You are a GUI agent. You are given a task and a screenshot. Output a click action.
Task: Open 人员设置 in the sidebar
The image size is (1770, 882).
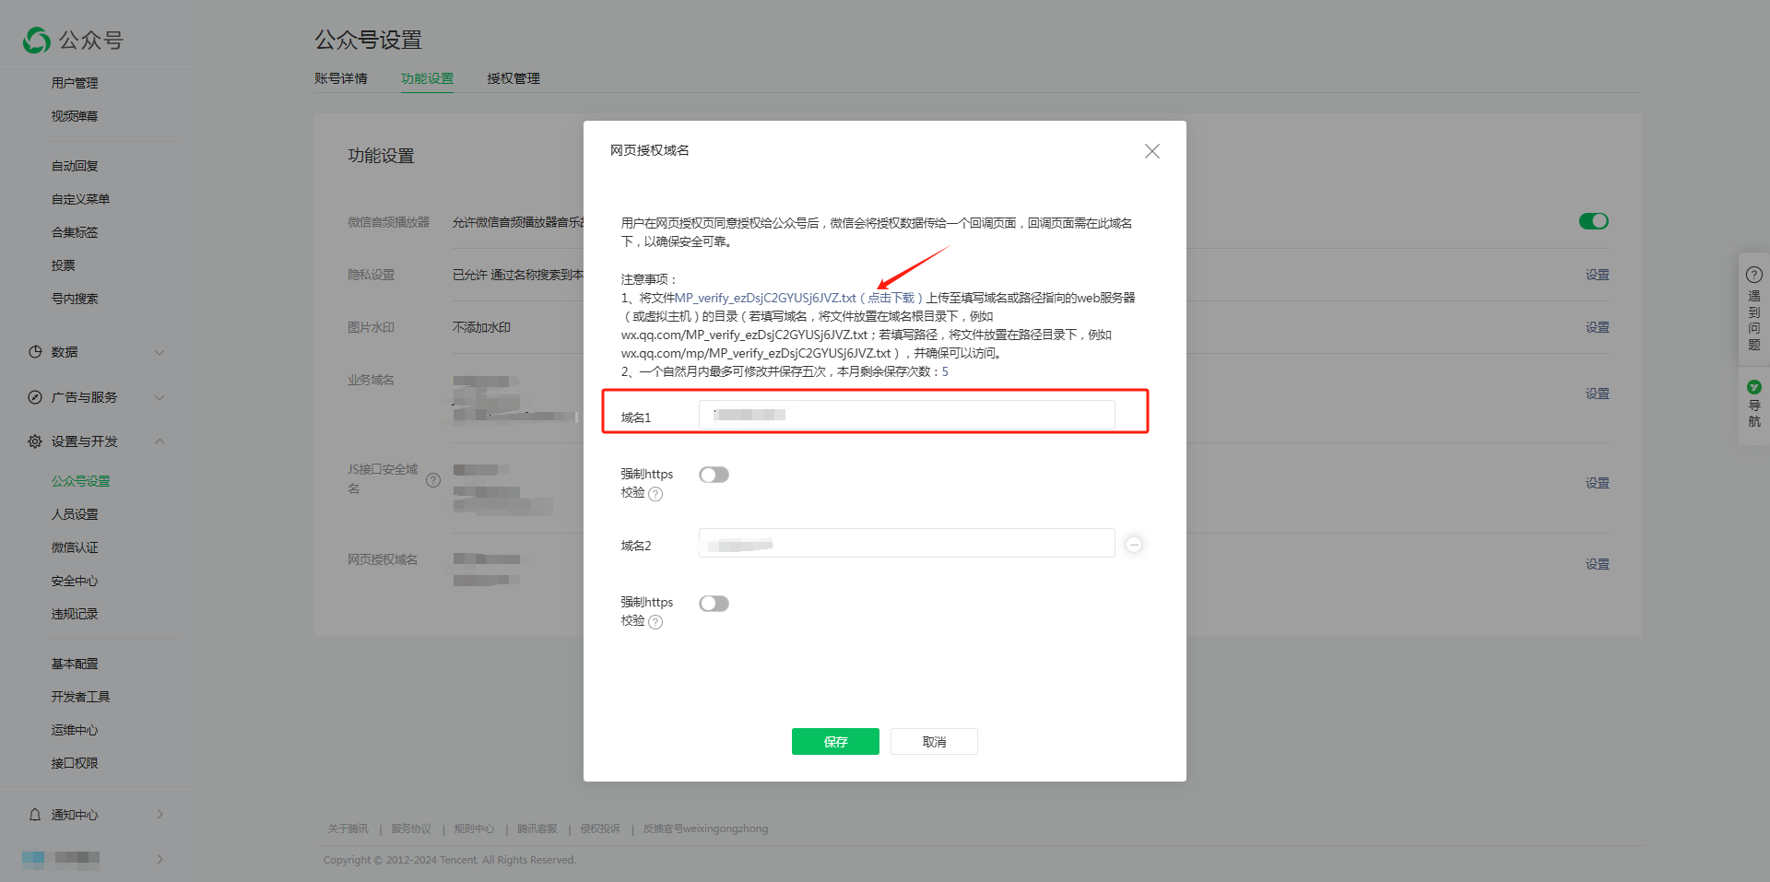pyautogui.click(x=75, y=514)
